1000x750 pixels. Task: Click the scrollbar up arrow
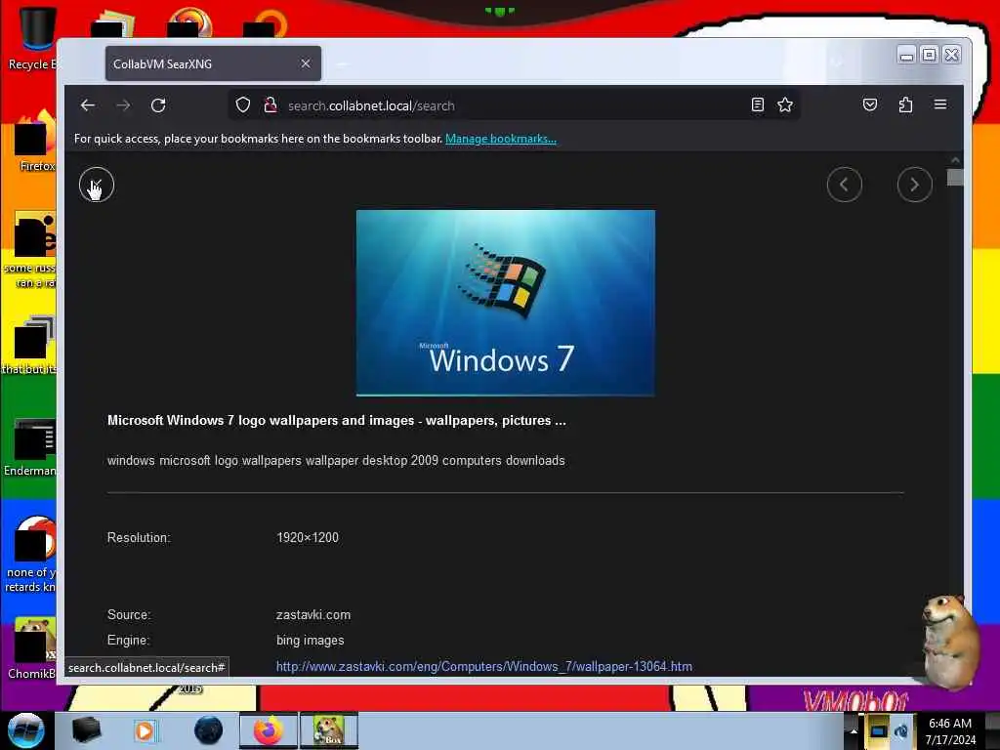pos(955,160)
